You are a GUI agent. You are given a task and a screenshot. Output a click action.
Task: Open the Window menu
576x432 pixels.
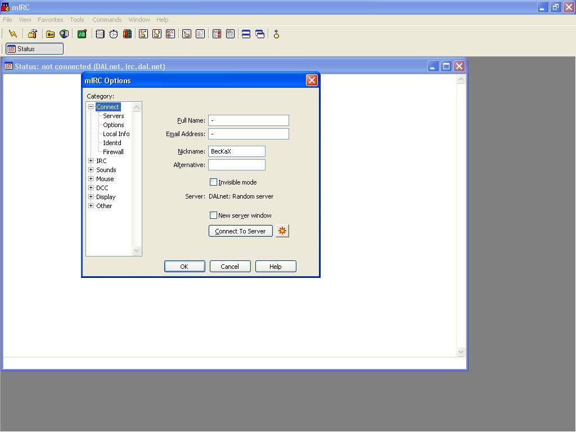(139, 20)
